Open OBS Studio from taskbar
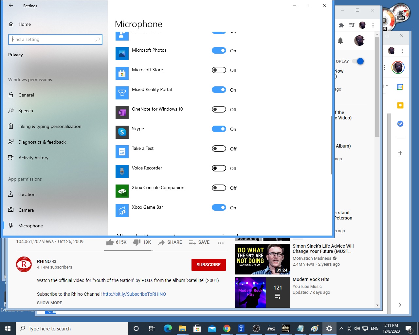Screen dimensions: 419x335 [256, 328]
